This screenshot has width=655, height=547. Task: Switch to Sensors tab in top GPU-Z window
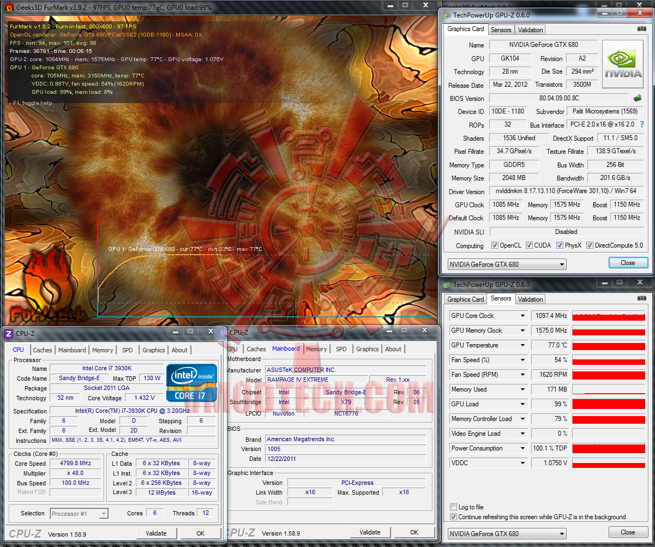tap(501, 30)
